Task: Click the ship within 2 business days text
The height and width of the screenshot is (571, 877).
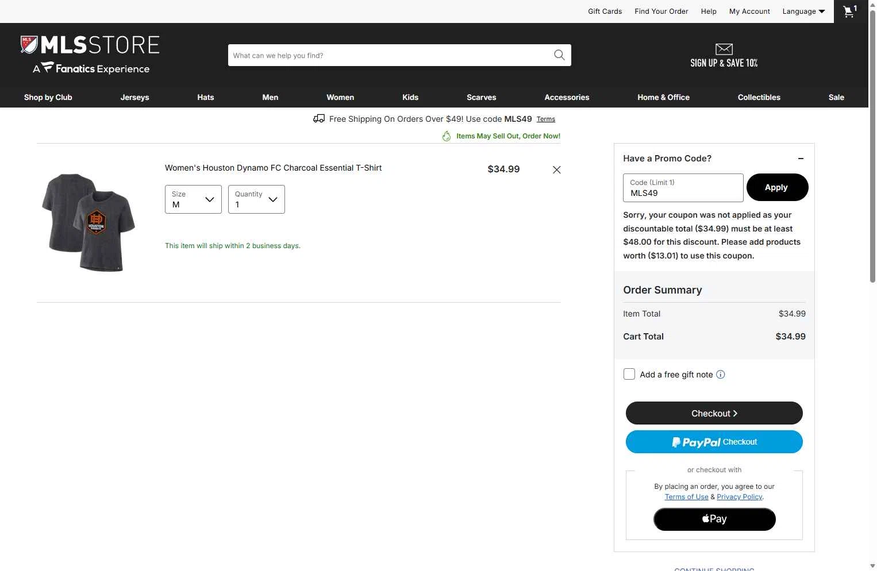Action: 233,246
